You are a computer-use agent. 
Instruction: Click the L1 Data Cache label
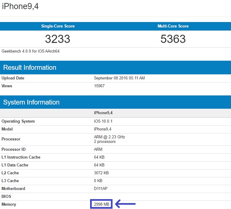click(15, 165)
